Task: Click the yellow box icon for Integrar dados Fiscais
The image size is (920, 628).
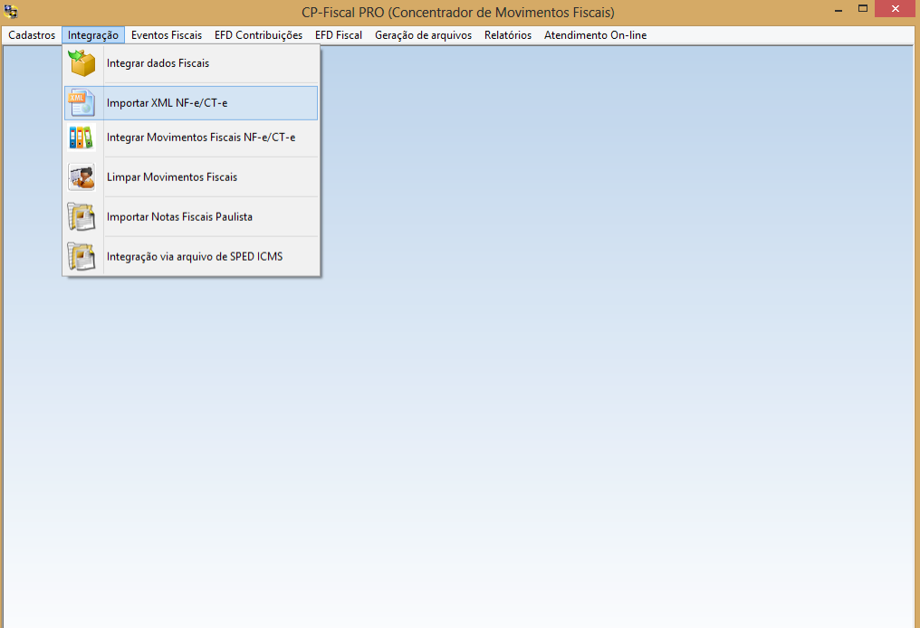Action: (81, 63)
